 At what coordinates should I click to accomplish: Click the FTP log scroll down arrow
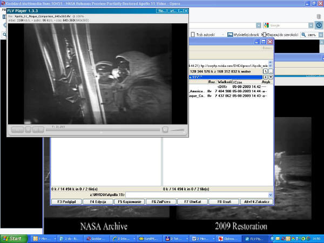coord(271,66)
